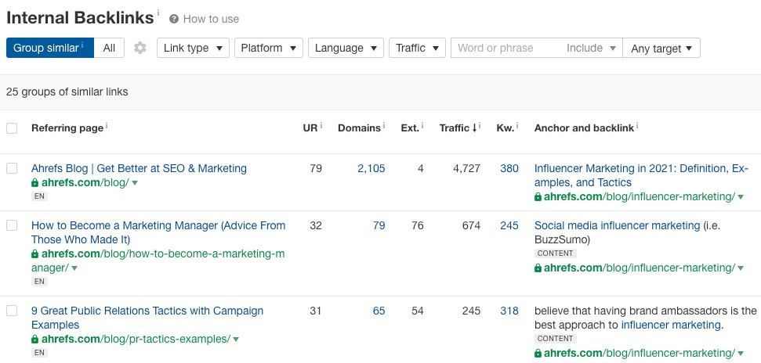Open How to Become a Marketing Manager link
Image resolution: width=761 pixels, height=363 pixels.
158,232
